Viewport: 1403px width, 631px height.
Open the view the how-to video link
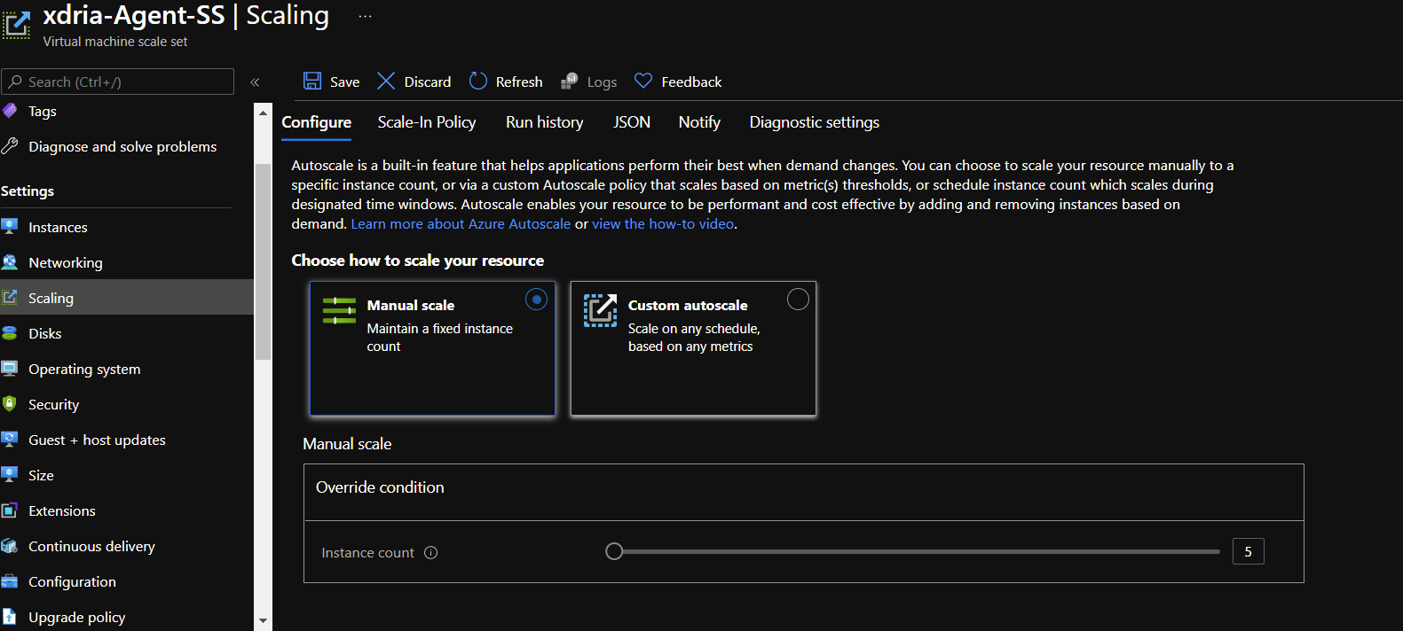663,224
